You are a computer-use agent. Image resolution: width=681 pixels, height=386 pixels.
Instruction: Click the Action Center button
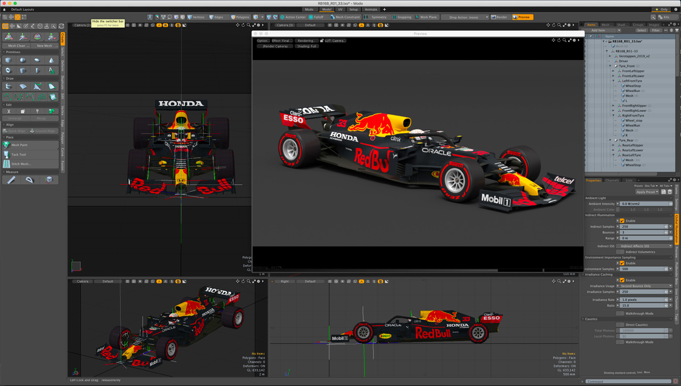(x=293, y=17)
